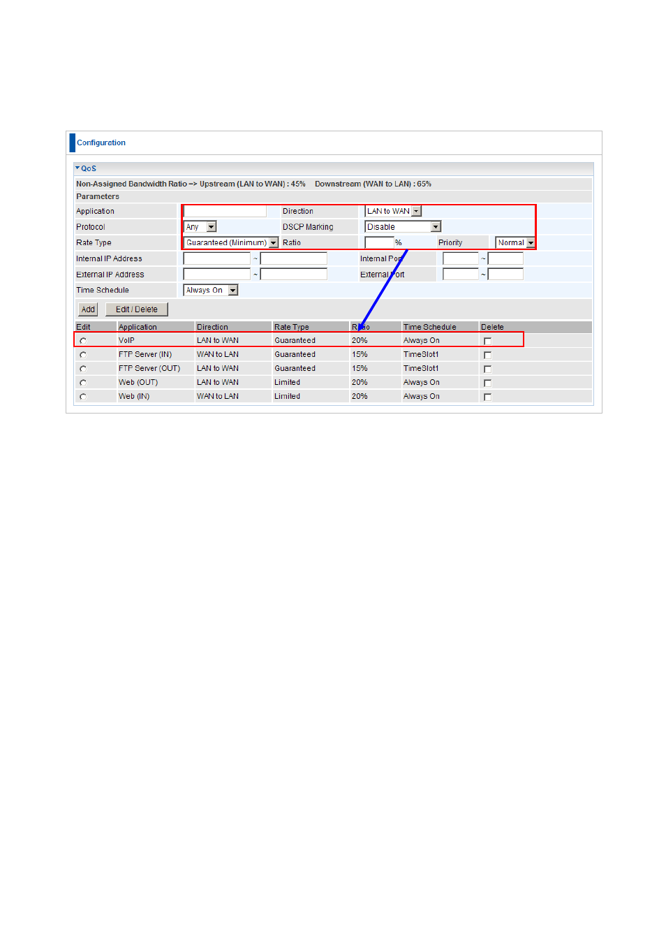This screenshot has height=943, width=666.
Task: Open the Time Schedule dropdown
Action: (x=211, y=290)
